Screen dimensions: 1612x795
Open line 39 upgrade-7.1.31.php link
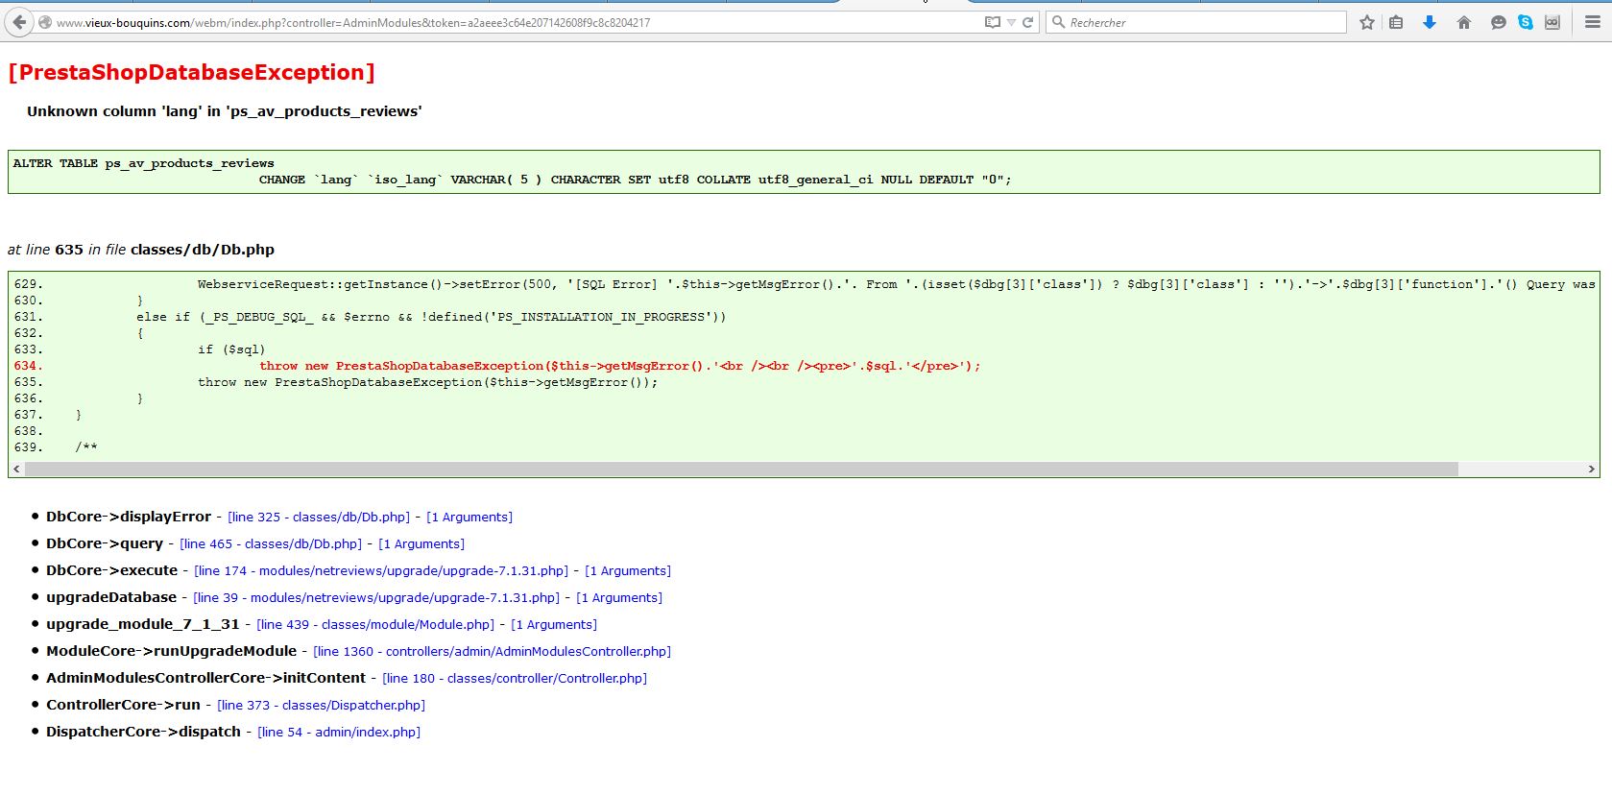[x=376, y=598]
